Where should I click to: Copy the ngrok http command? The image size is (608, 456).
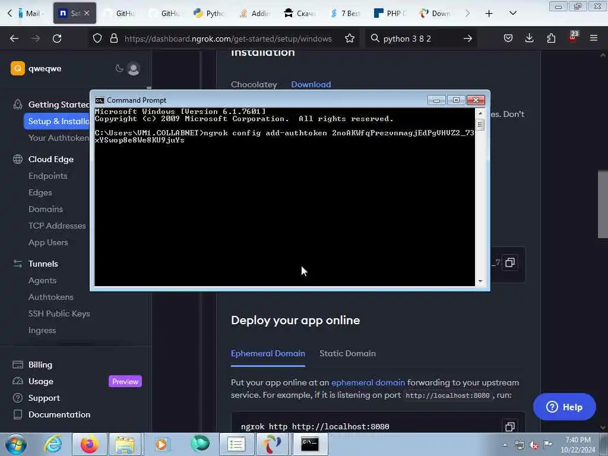pyautogui.click(x=510, y=426)
